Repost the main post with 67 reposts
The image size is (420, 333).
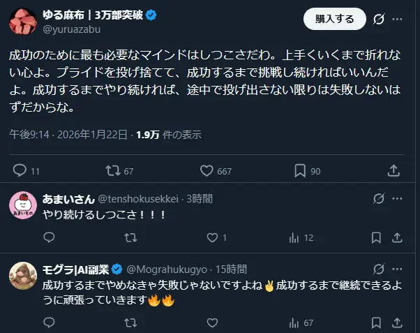pyautogui.click(x=113, y=170)
